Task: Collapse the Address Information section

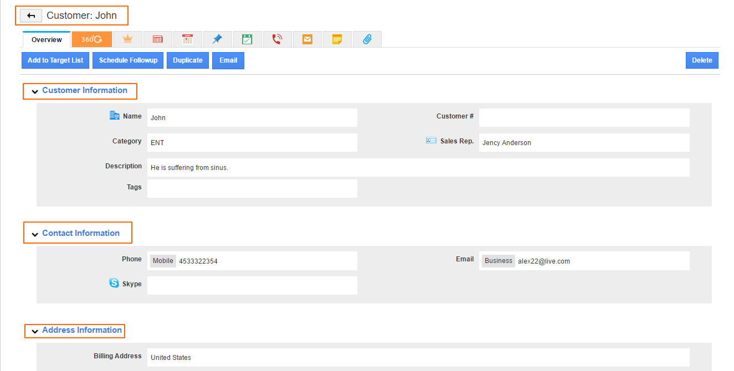Action: (x=35, y=331)
